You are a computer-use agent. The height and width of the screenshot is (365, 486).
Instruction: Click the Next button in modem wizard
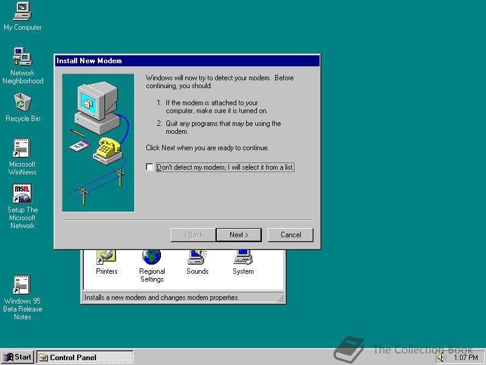(239, 235)
